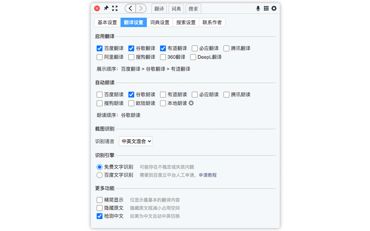Open local reading settings gear next to 本地朗读

191,103
